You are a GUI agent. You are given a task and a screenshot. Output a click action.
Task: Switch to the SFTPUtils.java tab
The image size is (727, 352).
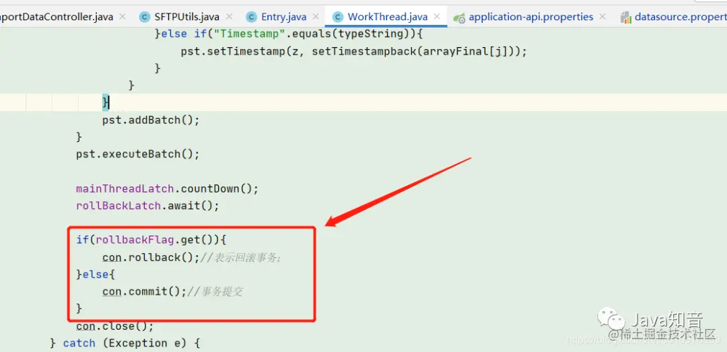(187, 17)
